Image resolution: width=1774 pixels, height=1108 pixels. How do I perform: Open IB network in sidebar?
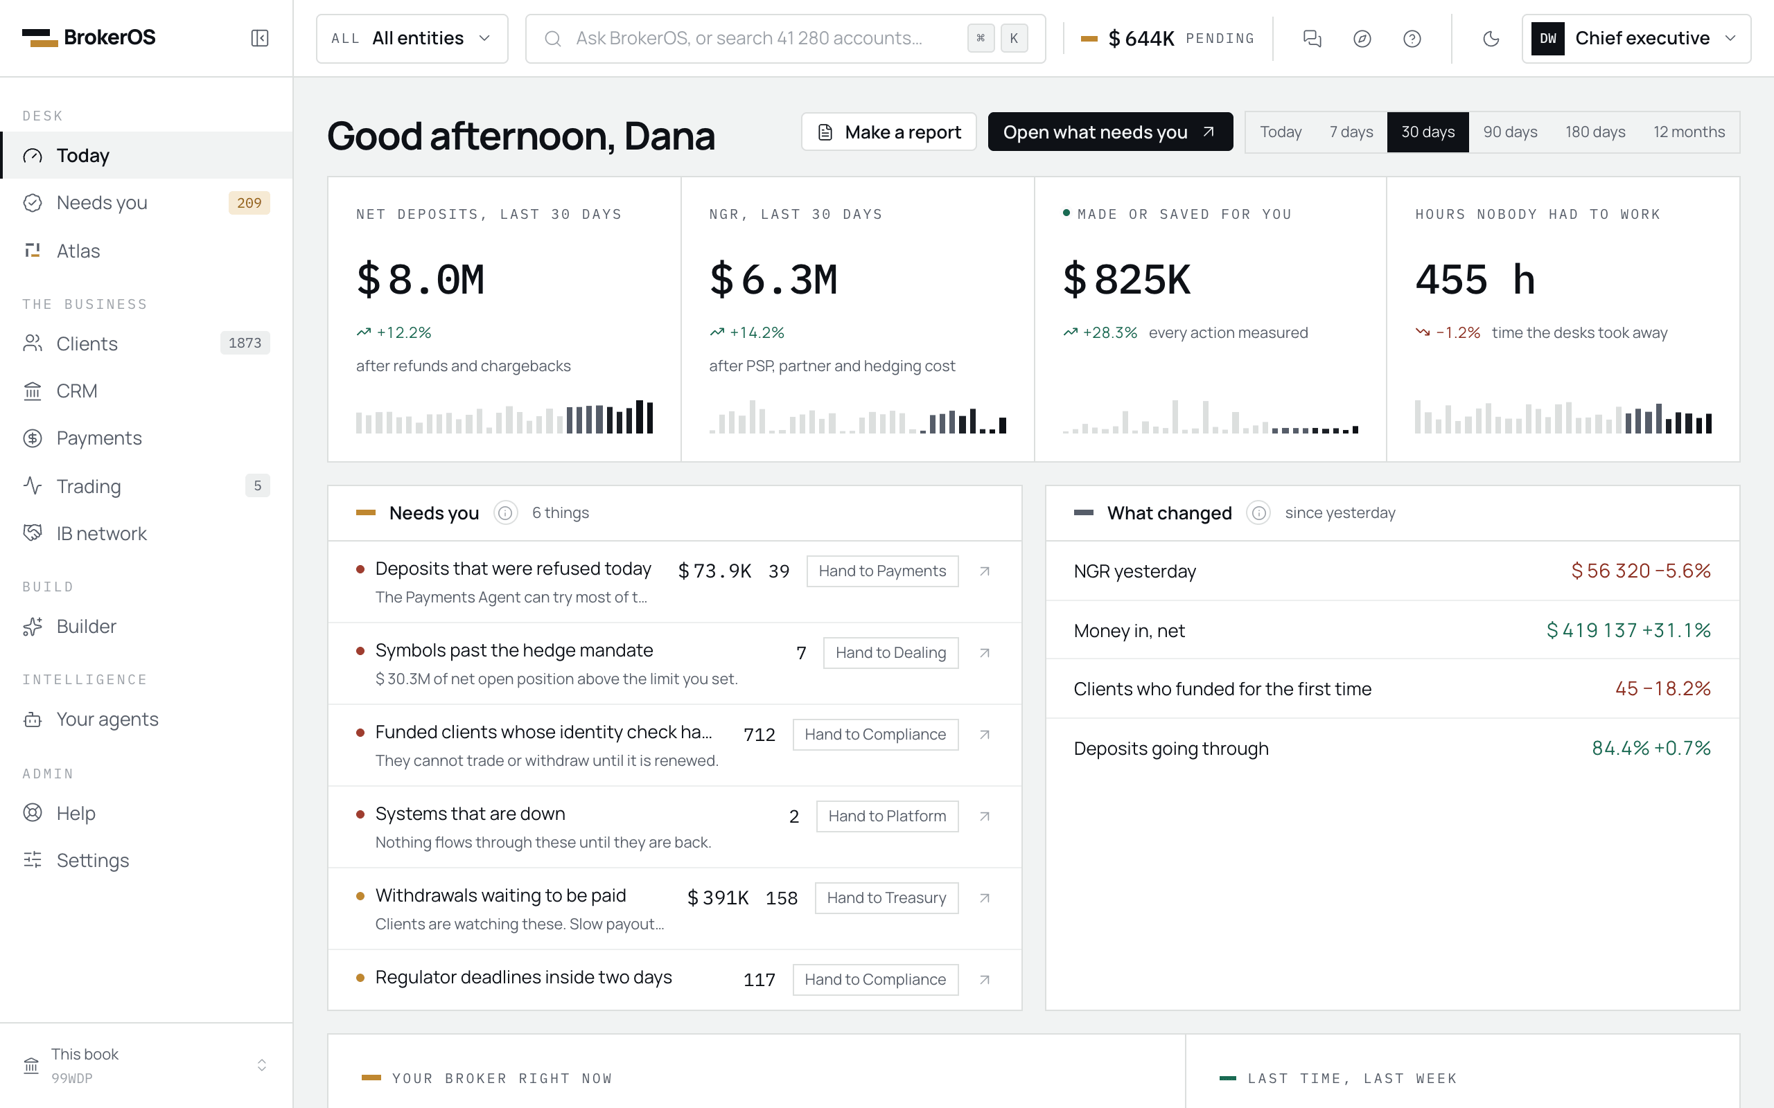147,533
